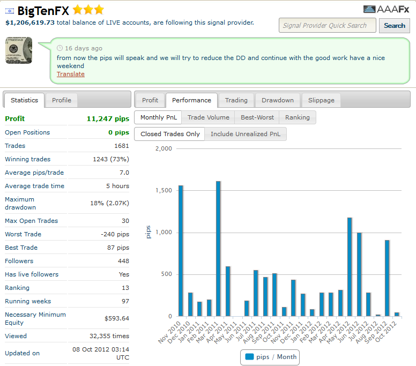
Task: Switch to the Statistics tab
Action: click(25, 100)
